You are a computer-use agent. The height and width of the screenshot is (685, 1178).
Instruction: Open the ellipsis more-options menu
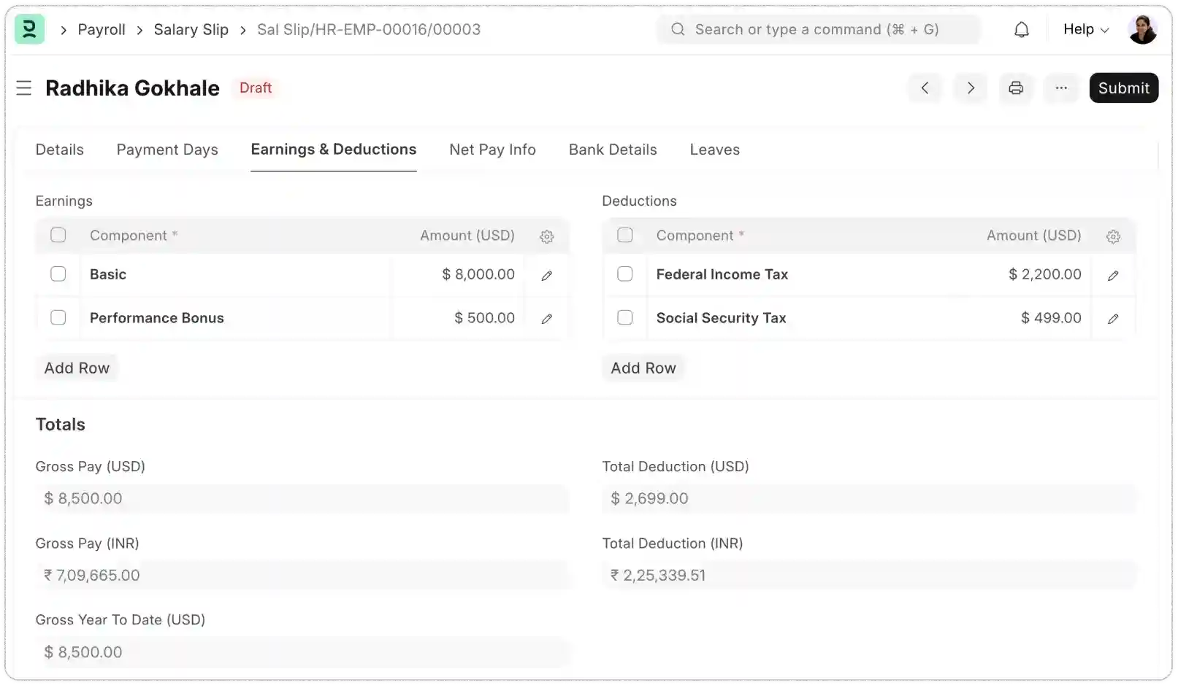coord(1061,88)
